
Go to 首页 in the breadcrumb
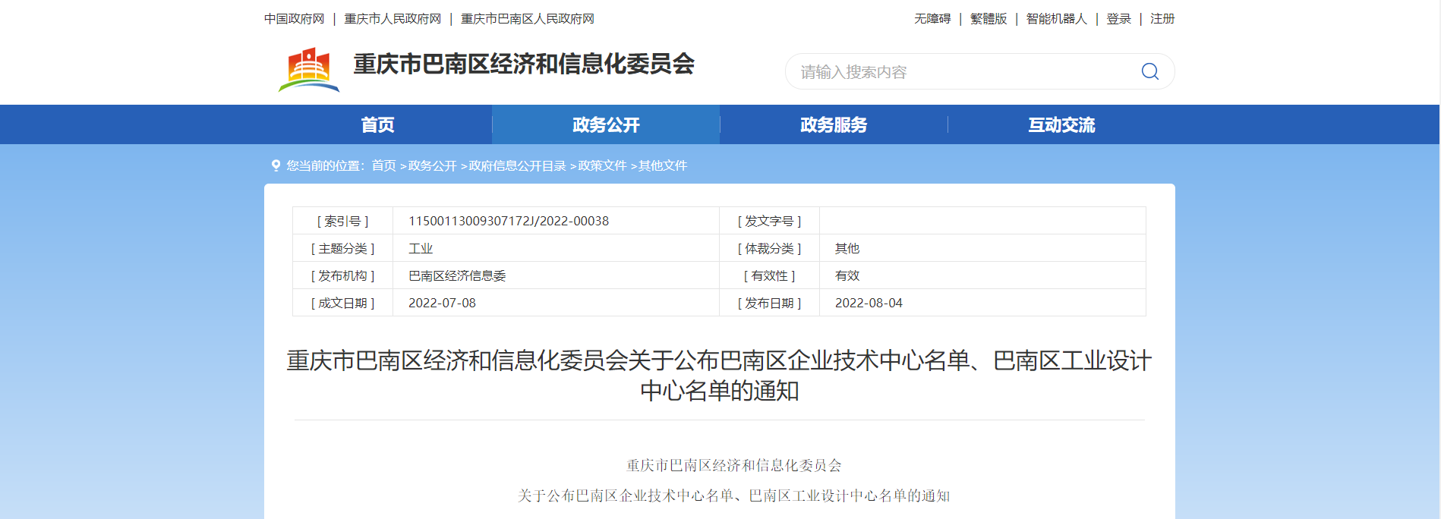click(383, 165)
